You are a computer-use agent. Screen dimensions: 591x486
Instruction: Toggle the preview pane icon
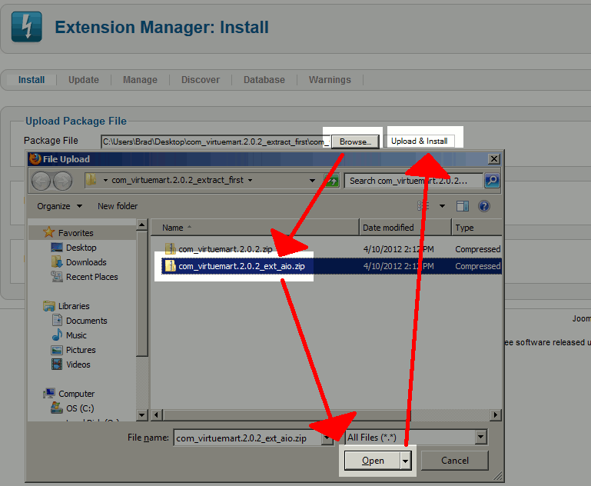[x=463, y=206]
